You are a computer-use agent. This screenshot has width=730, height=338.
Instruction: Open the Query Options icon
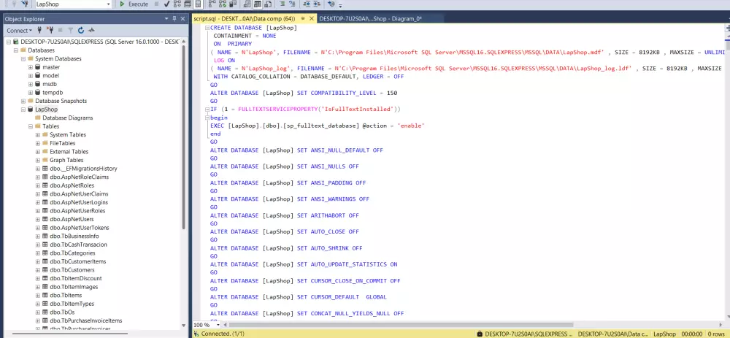pos(187,4)
